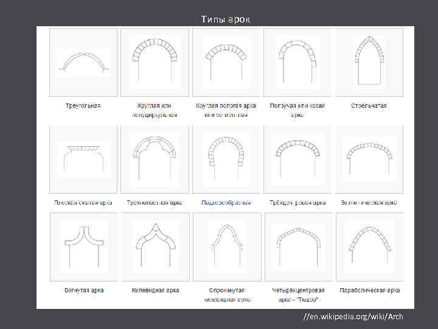Select the Трёхлопастная арка image
Viewport: 438px width, 329px height.
(155, 160)
